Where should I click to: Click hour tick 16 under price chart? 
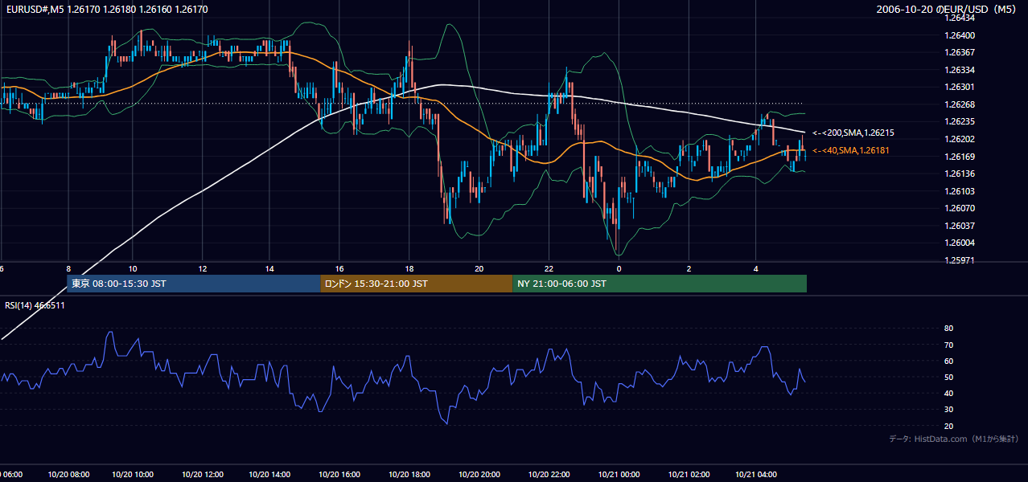[x=339, y=269]
